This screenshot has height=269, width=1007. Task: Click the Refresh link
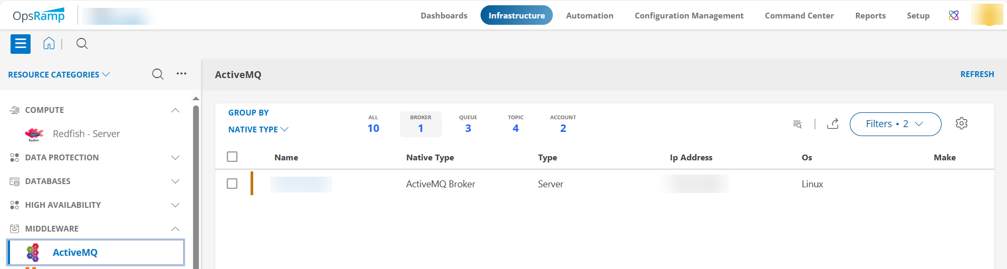point(977,74)
